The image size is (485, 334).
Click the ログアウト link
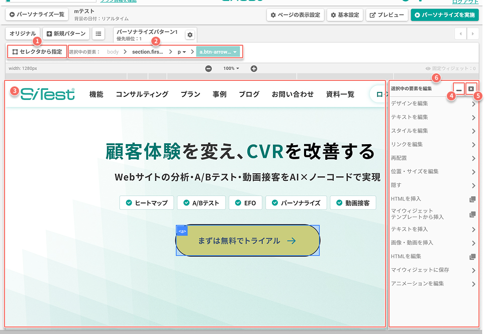pyautogui.click(x=465, y=2)
